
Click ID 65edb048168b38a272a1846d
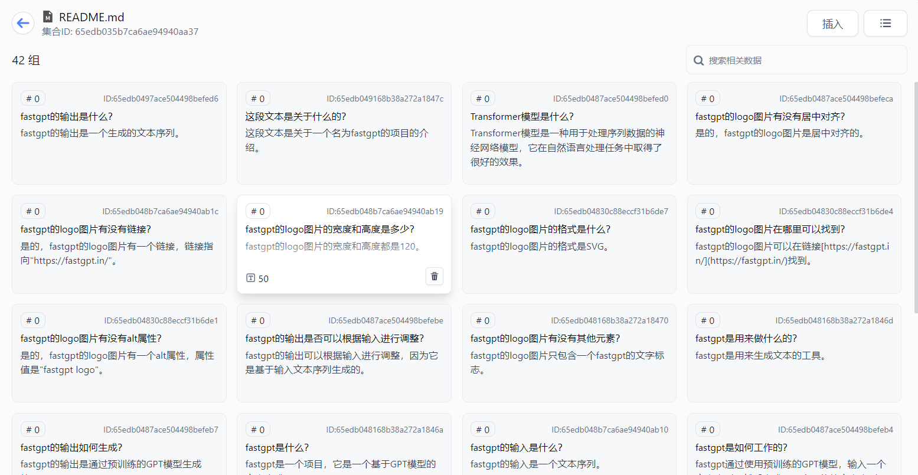coord(834,320)
